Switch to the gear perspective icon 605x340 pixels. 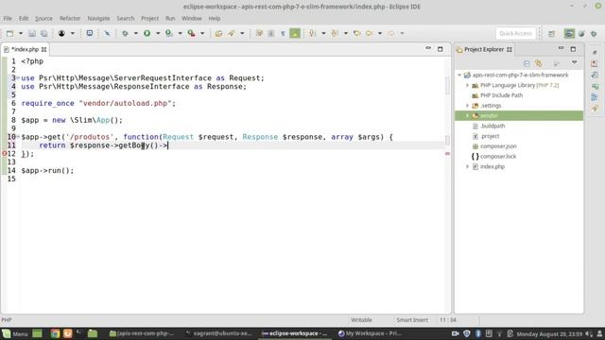click(x=594, y=34)
